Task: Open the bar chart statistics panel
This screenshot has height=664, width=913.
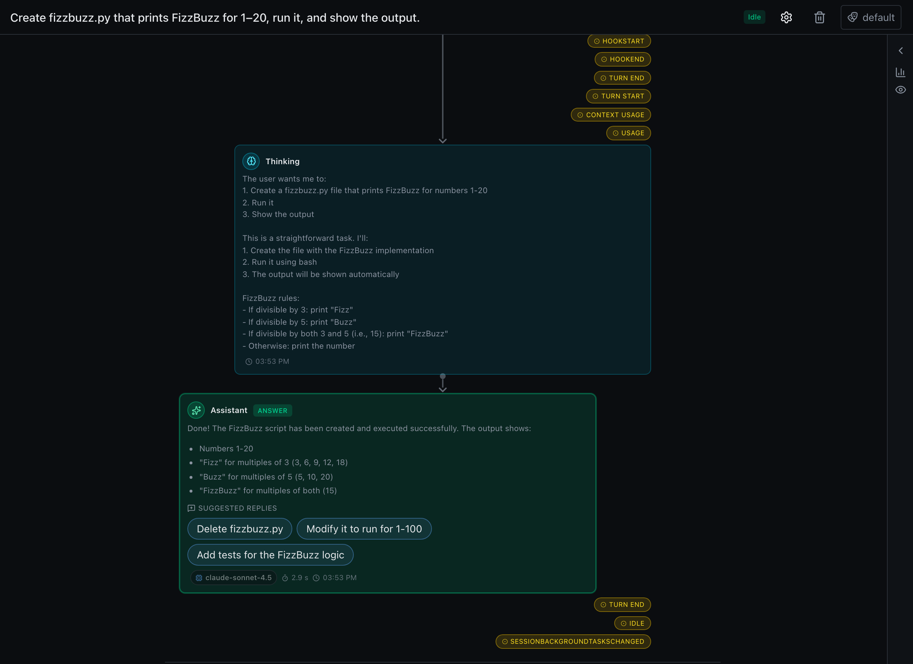Action: coord(901,72)
